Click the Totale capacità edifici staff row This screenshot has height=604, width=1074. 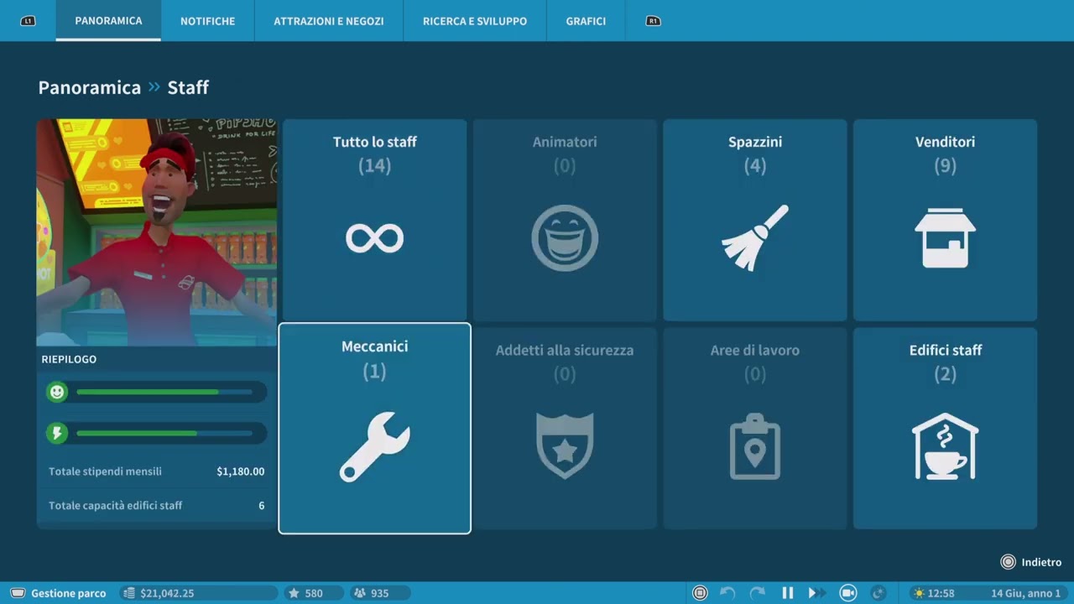click(x=157, y=506)
